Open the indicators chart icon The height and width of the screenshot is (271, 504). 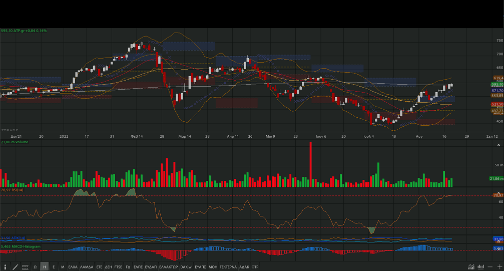[471, 267]
